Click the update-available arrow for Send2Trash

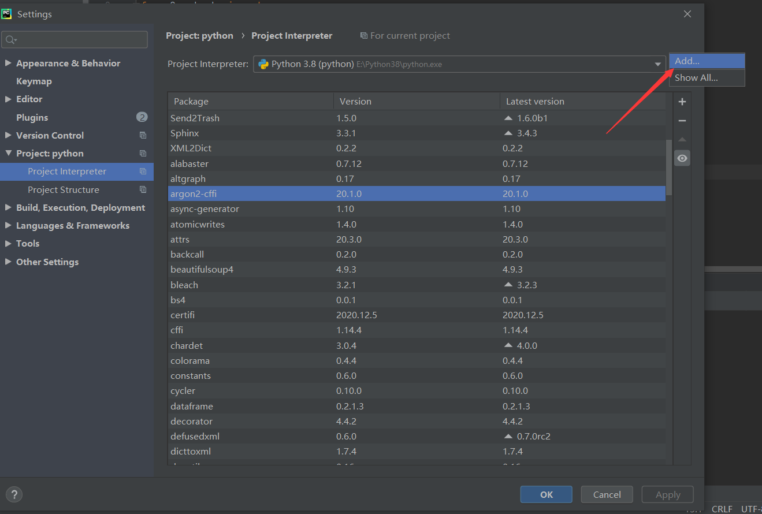[x=508, y=118]
